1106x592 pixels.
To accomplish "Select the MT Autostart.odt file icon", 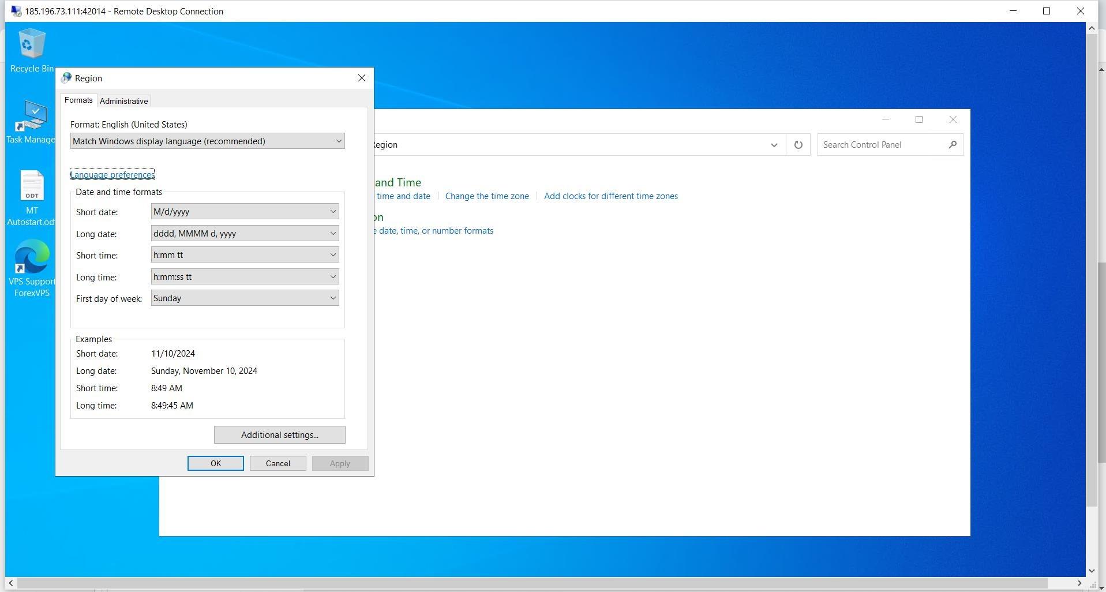I will coord(31,198).
